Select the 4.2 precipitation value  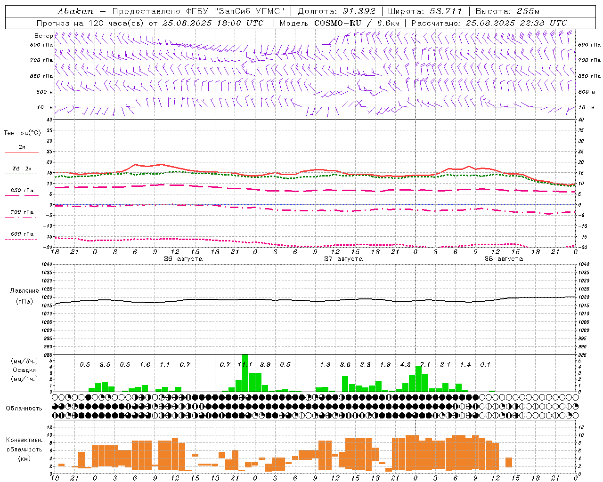[x=405, y=365]
